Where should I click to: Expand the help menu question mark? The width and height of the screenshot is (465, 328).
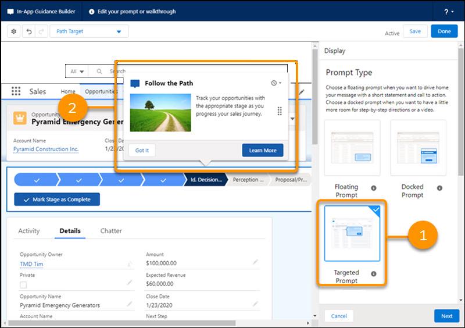pos(448,11)
